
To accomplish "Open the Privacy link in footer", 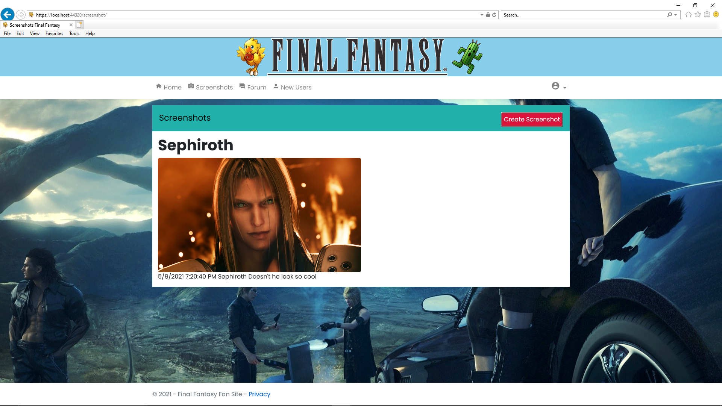I will (259, 394).
